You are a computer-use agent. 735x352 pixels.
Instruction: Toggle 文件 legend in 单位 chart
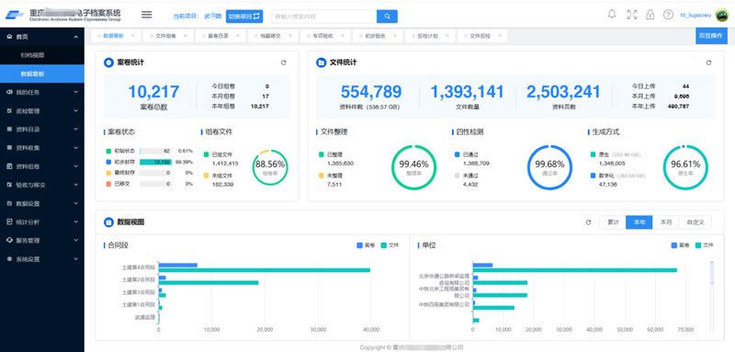click(705, 245)
